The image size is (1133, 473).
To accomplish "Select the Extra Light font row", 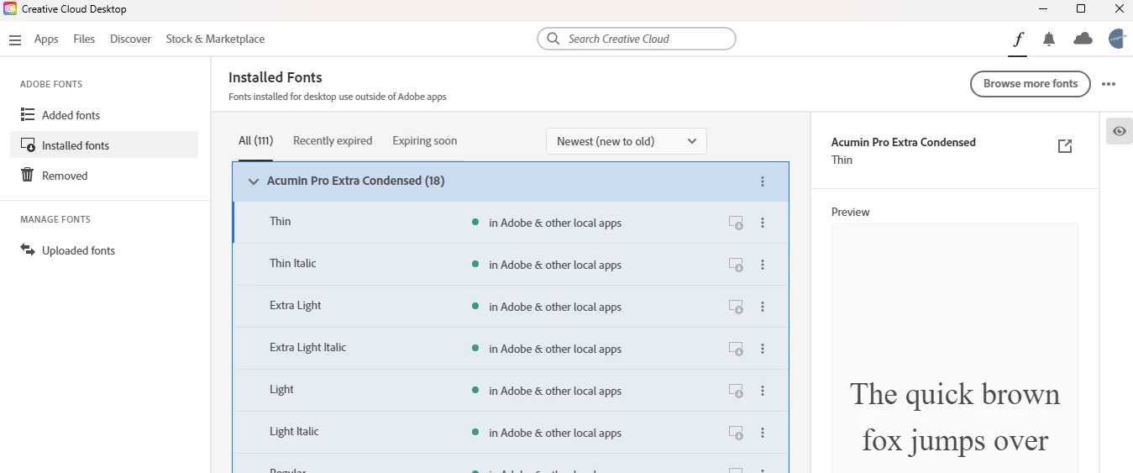I will pyautogui.click(x=511, y=307).
